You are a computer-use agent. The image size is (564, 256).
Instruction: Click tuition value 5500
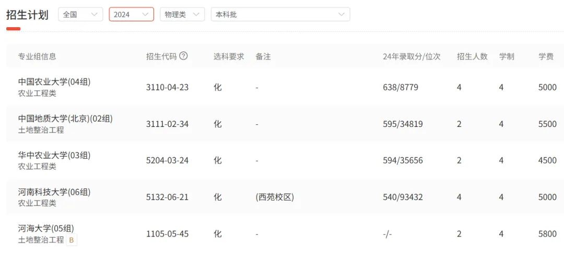[547, 124]
